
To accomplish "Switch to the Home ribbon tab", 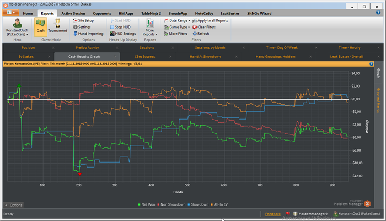I will [x=28, y=14].
